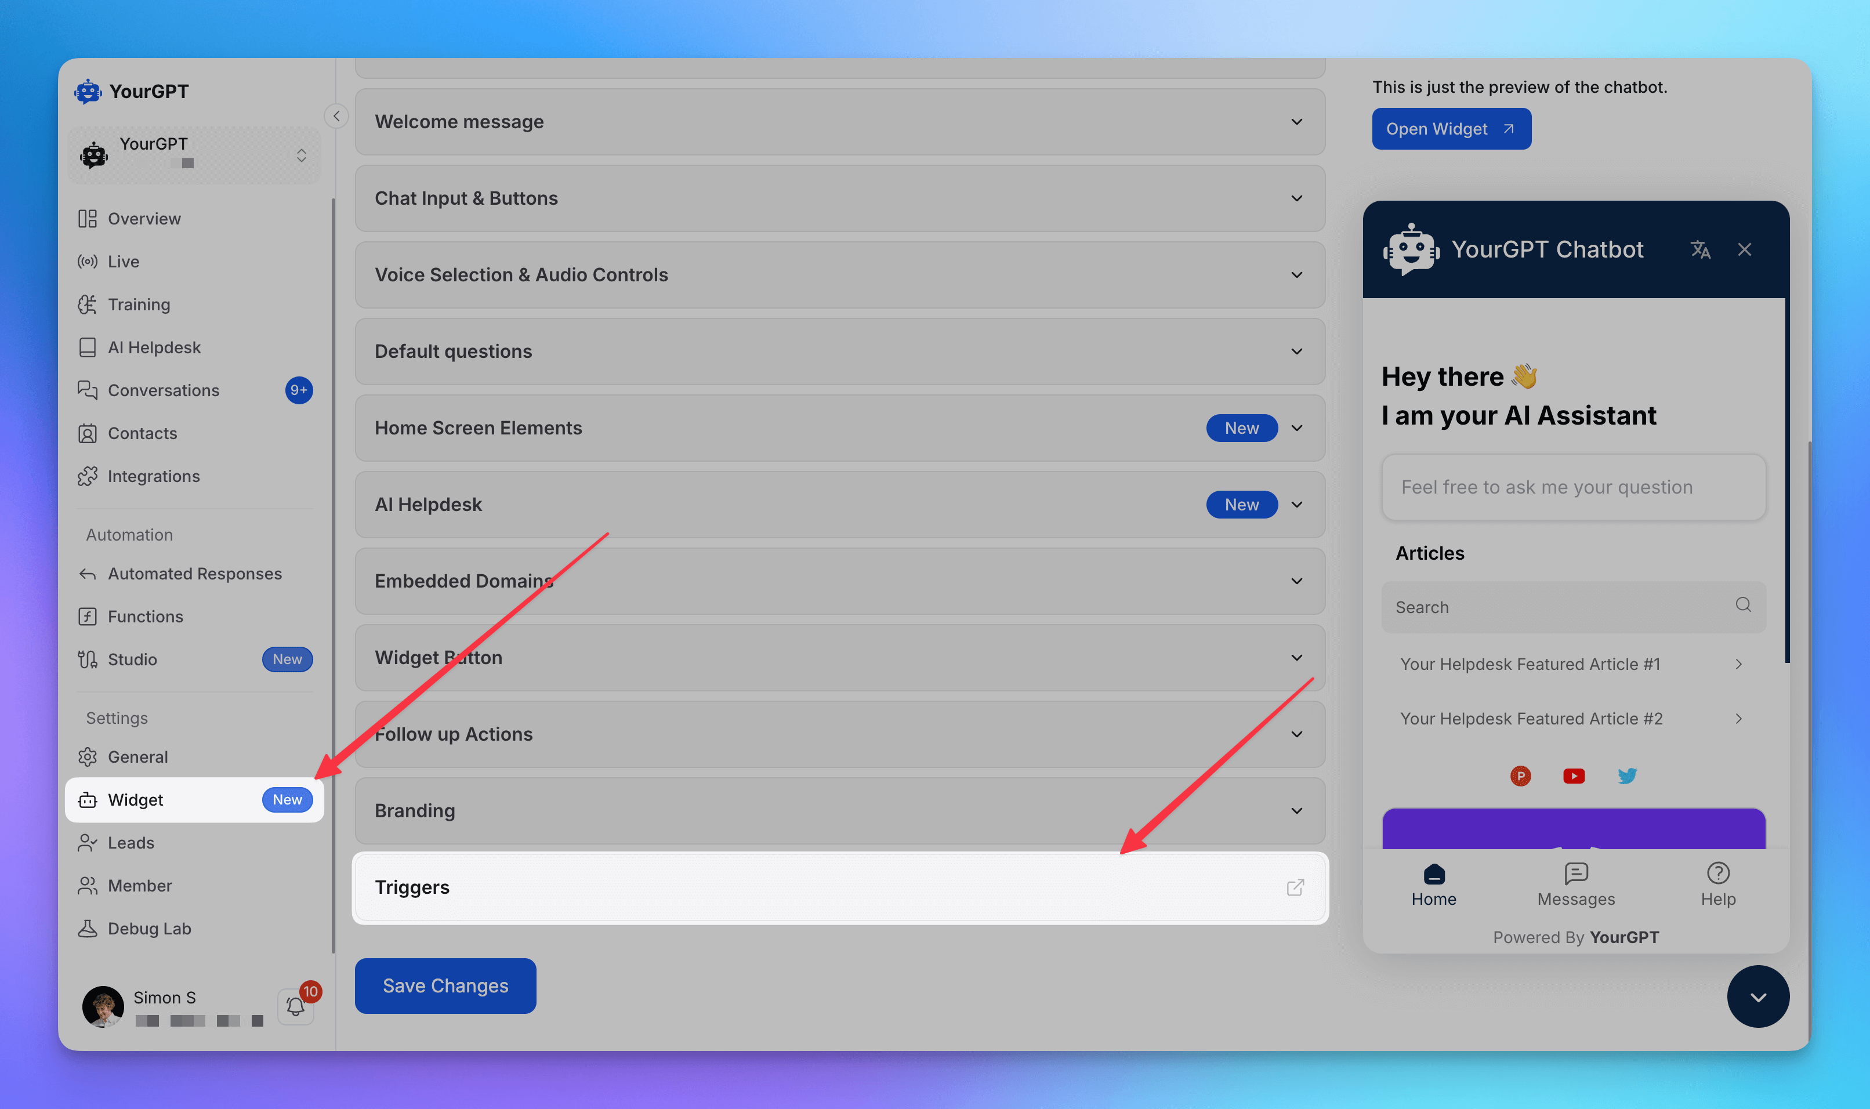This screenshot has width=1870, height=1109.
Task: Open the Functions icon in the sidebar
Action: click(88, 617)
